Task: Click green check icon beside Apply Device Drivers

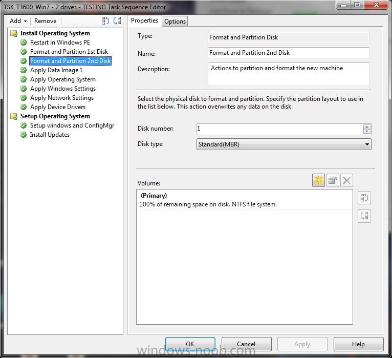Action: pos(24,107)
